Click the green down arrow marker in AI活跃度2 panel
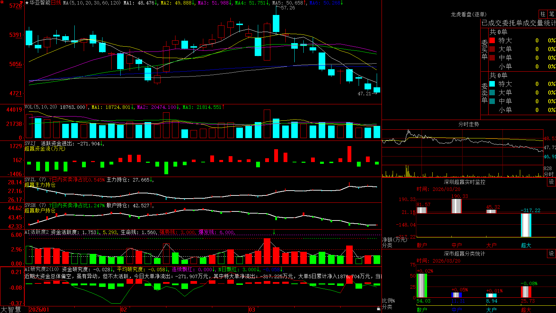Screen dimensions: 556x313 tap(274, 232)
